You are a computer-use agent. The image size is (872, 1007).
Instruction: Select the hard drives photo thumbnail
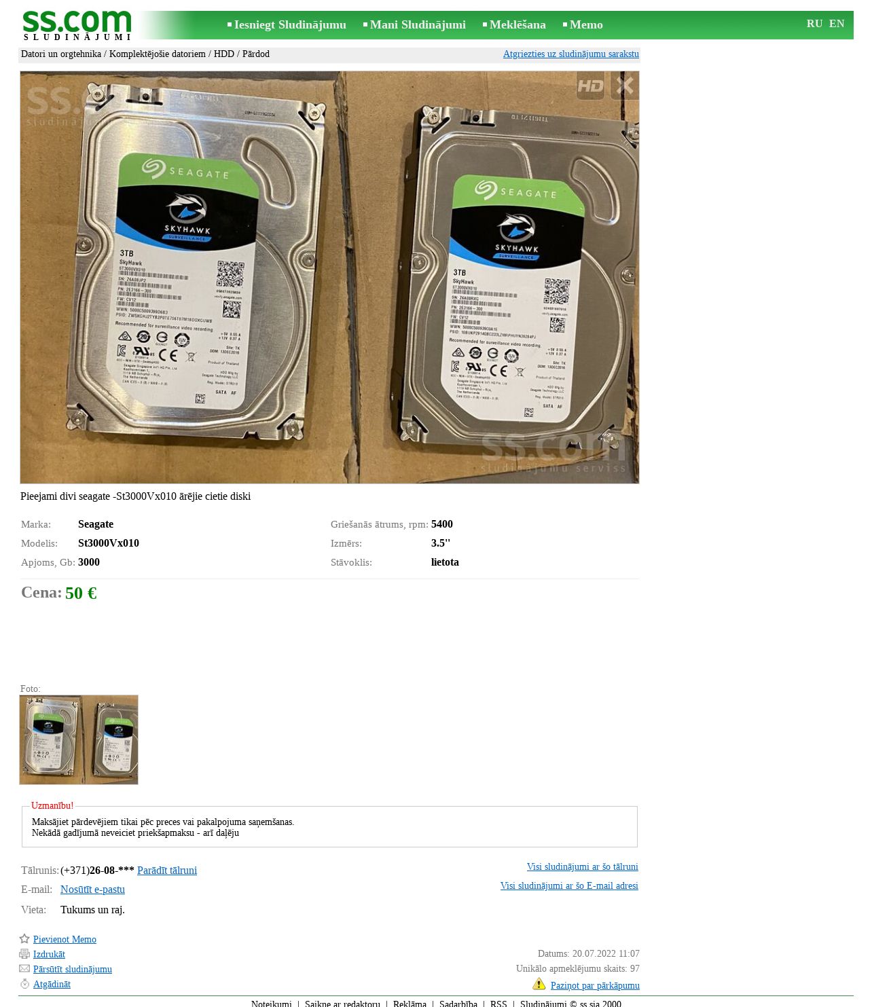[x=79, y=739]
